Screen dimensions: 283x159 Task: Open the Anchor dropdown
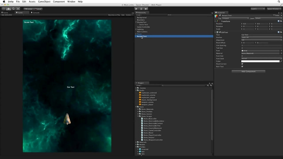tap(261, 37)
